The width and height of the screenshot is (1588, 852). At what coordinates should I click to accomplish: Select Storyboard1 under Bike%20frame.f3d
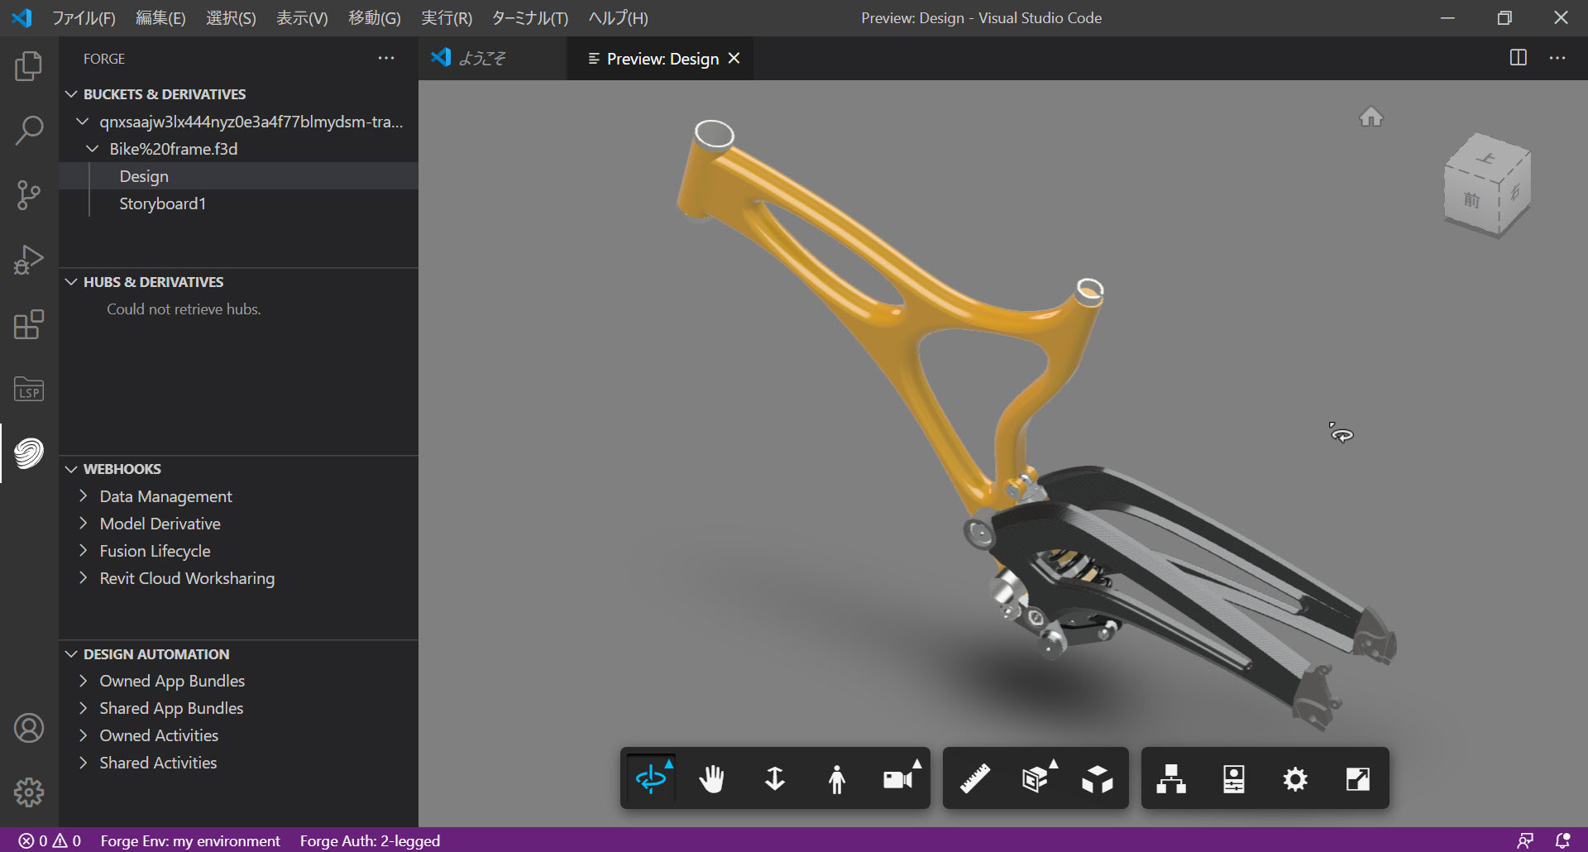coord(163,203)
